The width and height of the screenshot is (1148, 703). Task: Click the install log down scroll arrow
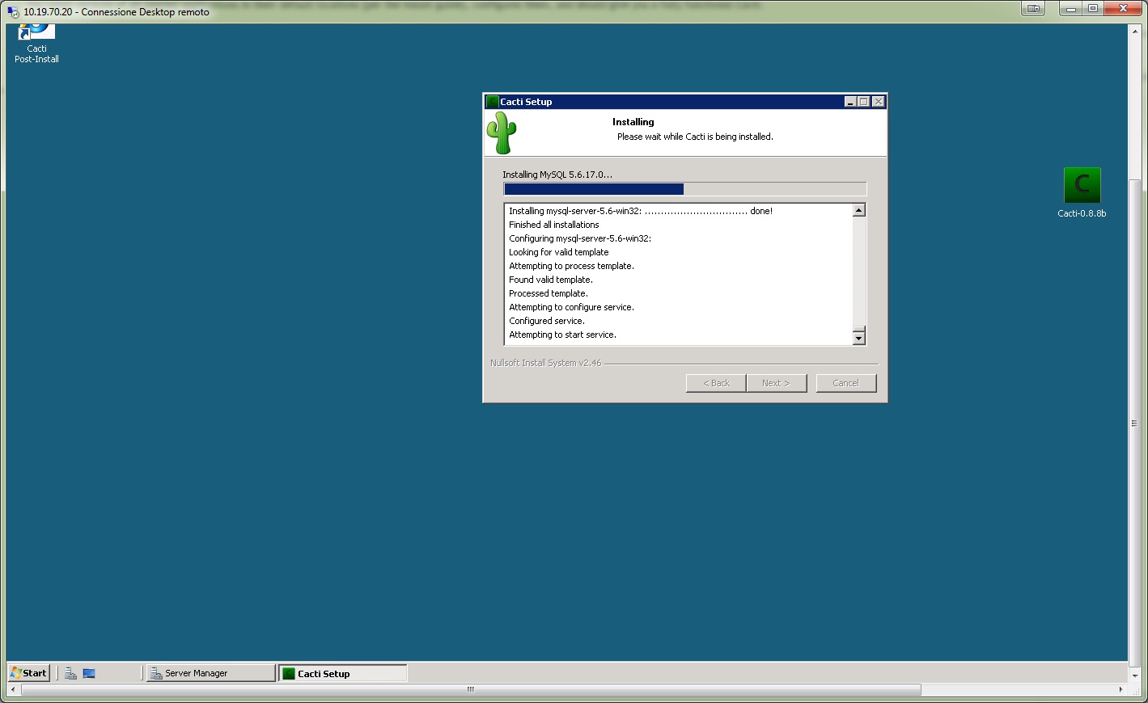[859, 339]
